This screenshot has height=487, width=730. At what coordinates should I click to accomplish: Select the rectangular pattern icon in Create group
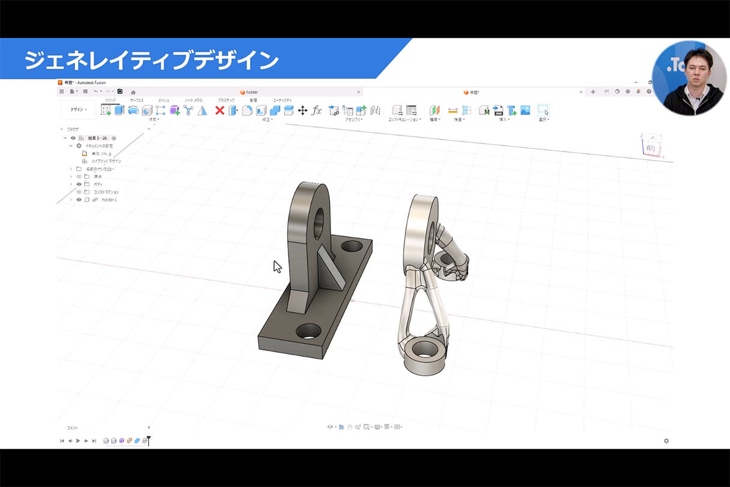pyautogui.click(x=160, y=110)
